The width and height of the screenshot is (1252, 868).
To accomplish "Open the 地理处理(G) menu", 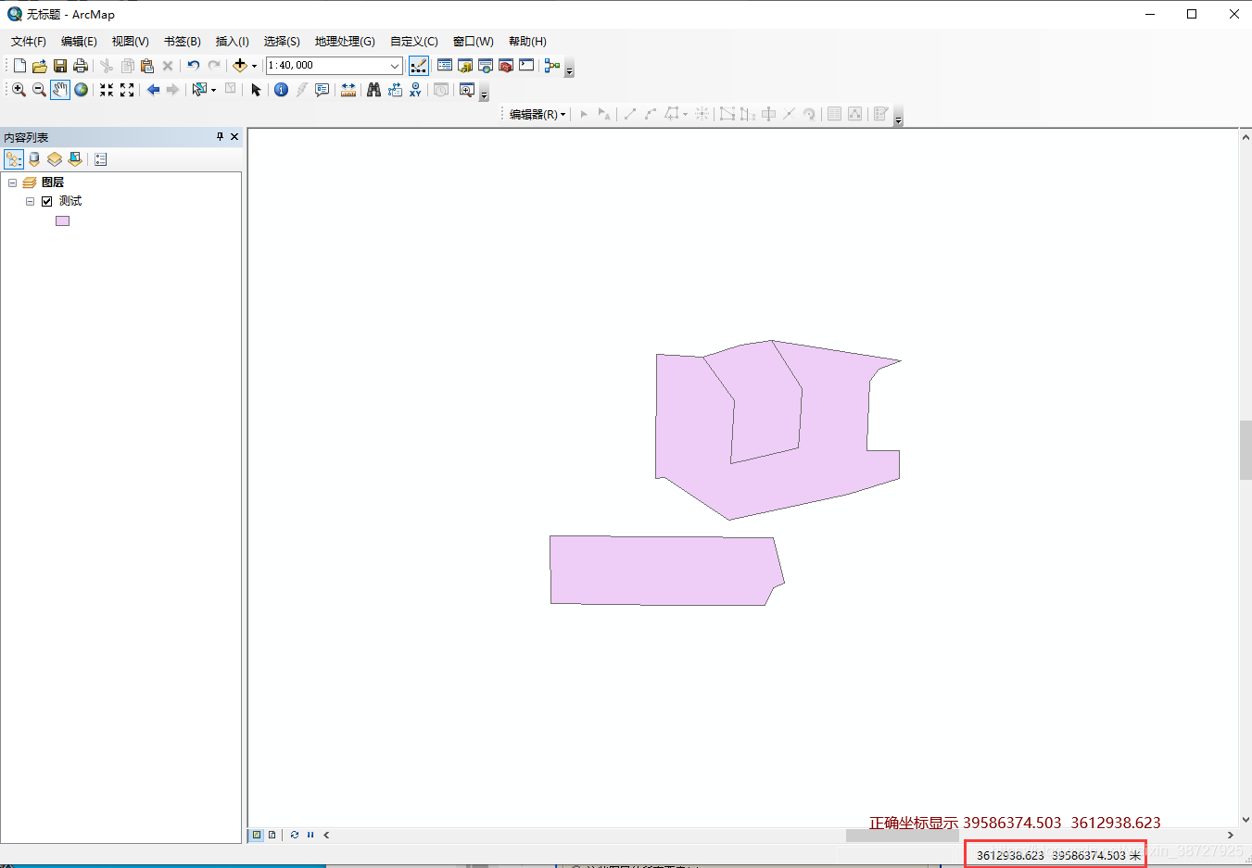I will [x=345, y=42].
